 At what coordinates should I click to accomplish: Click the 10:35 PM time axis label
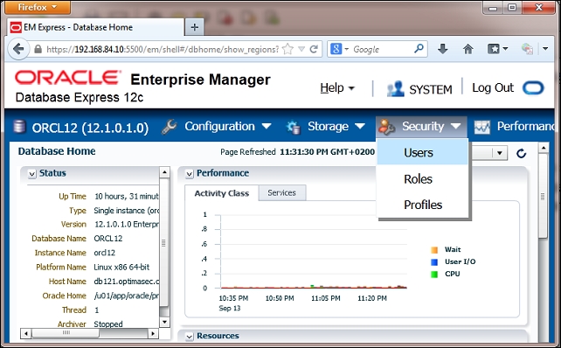[233, 298]
